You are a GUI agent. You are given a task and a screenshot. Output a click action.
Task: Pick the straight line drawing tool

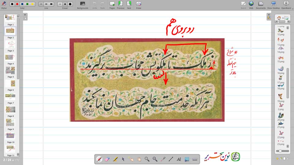click(x=171, y=159)
